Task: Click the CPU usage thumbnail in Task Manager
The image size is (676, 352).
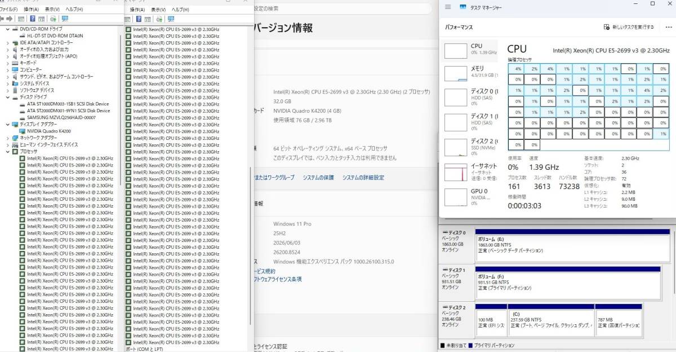Action: click(x=456, y=50)
